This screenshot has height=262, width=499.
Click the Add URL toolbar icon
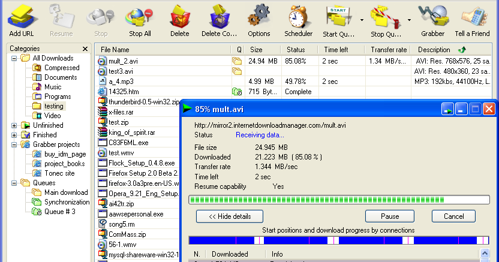coord(21,20)
